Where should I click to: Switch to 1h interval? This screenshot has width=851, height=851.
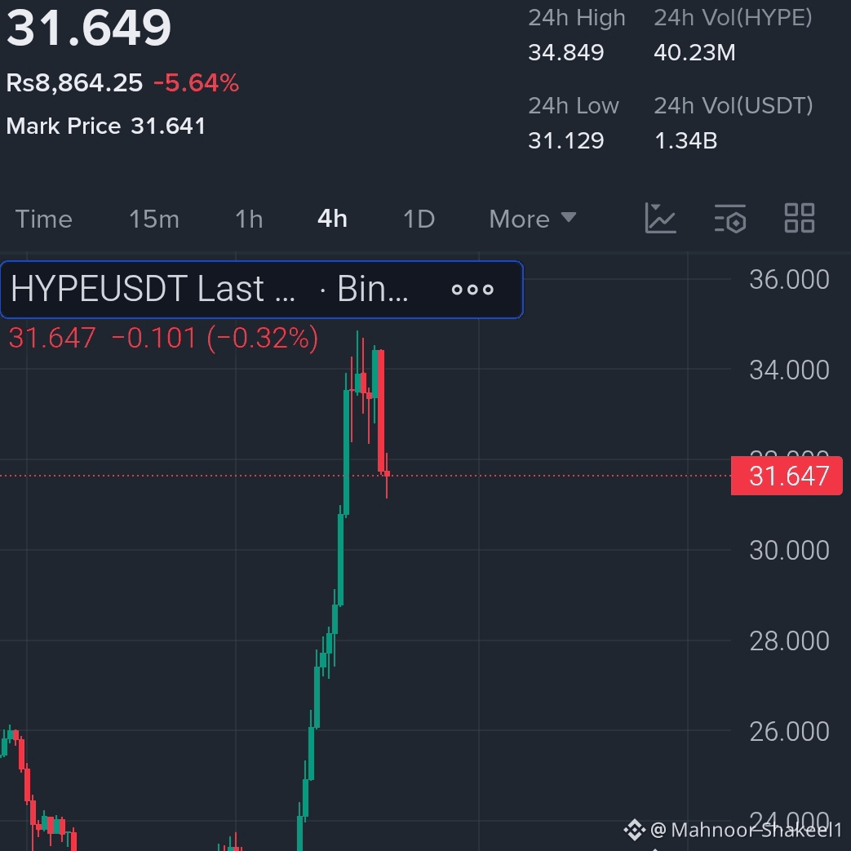point(249,219)
